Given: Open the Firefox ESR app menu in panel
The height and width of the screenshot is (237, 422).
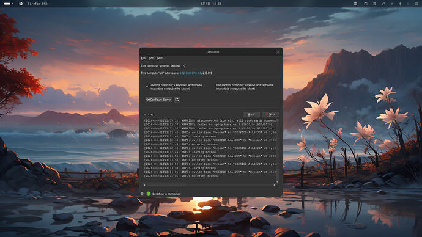Looking at the screenshot, I should tap(37, 4).
